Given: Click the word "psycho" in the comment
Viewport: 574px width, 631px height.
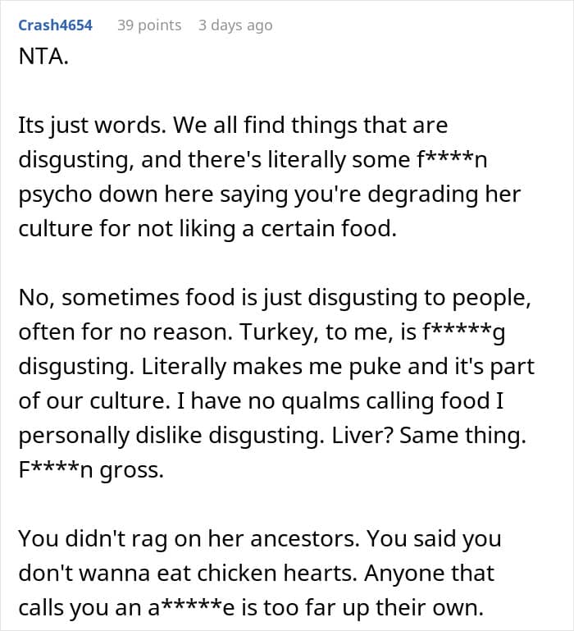Looking at the screenshot, I should [56, 194].
